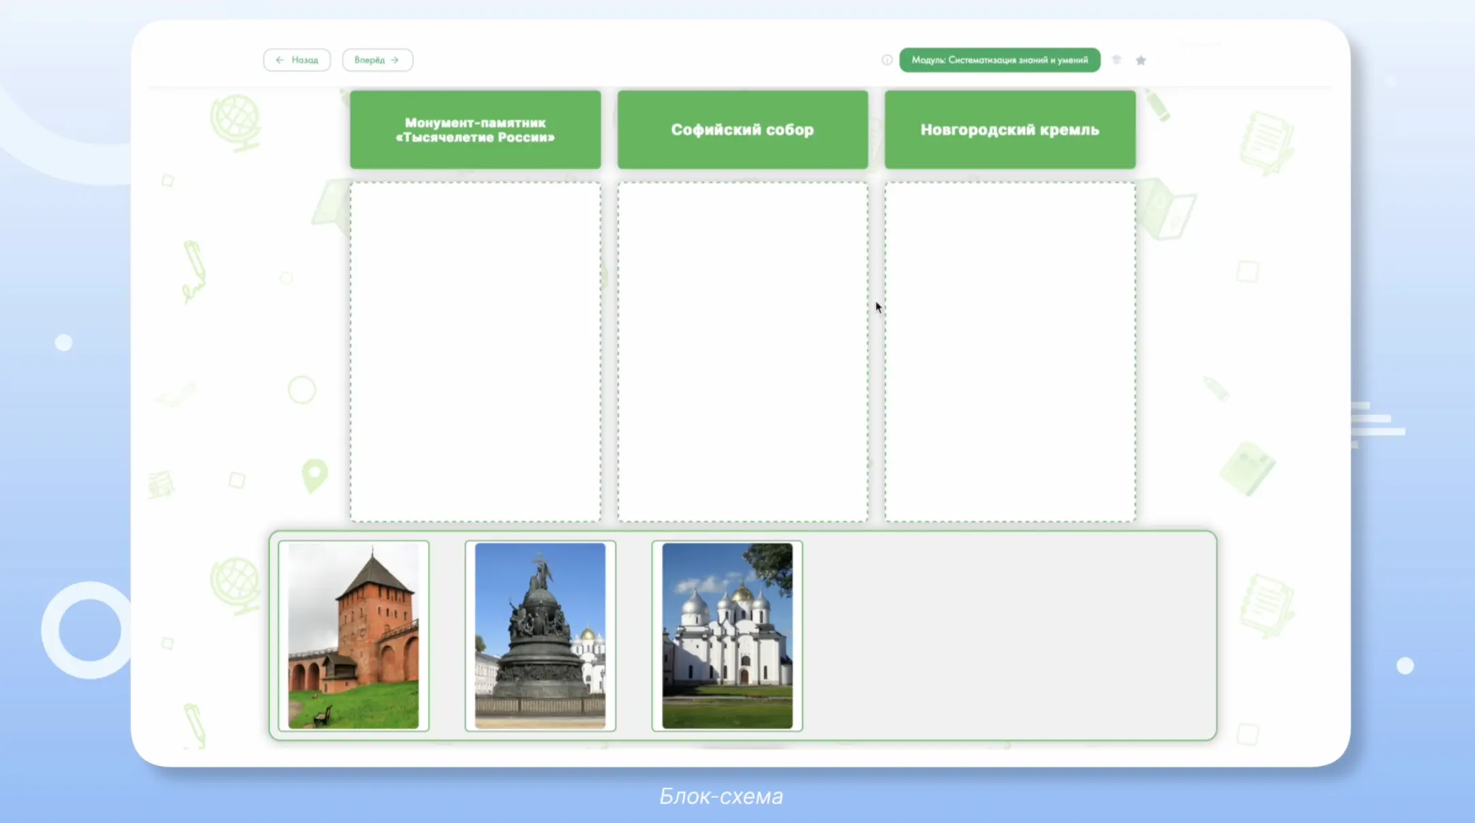Select the white cathedral with domes picture
Image resolution: width=1475 pixels, height=823 pixels.
727,636
